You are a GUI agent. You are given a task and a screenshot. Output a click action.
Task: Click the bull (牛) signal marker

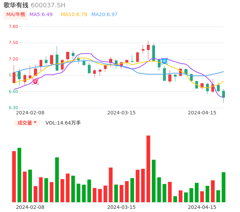pyautogui.click(x=35, y=81)
